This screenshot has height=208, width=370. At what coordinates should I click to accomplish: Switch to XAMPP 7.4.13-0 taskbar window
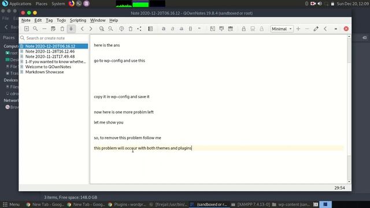[x=250, y=205]
